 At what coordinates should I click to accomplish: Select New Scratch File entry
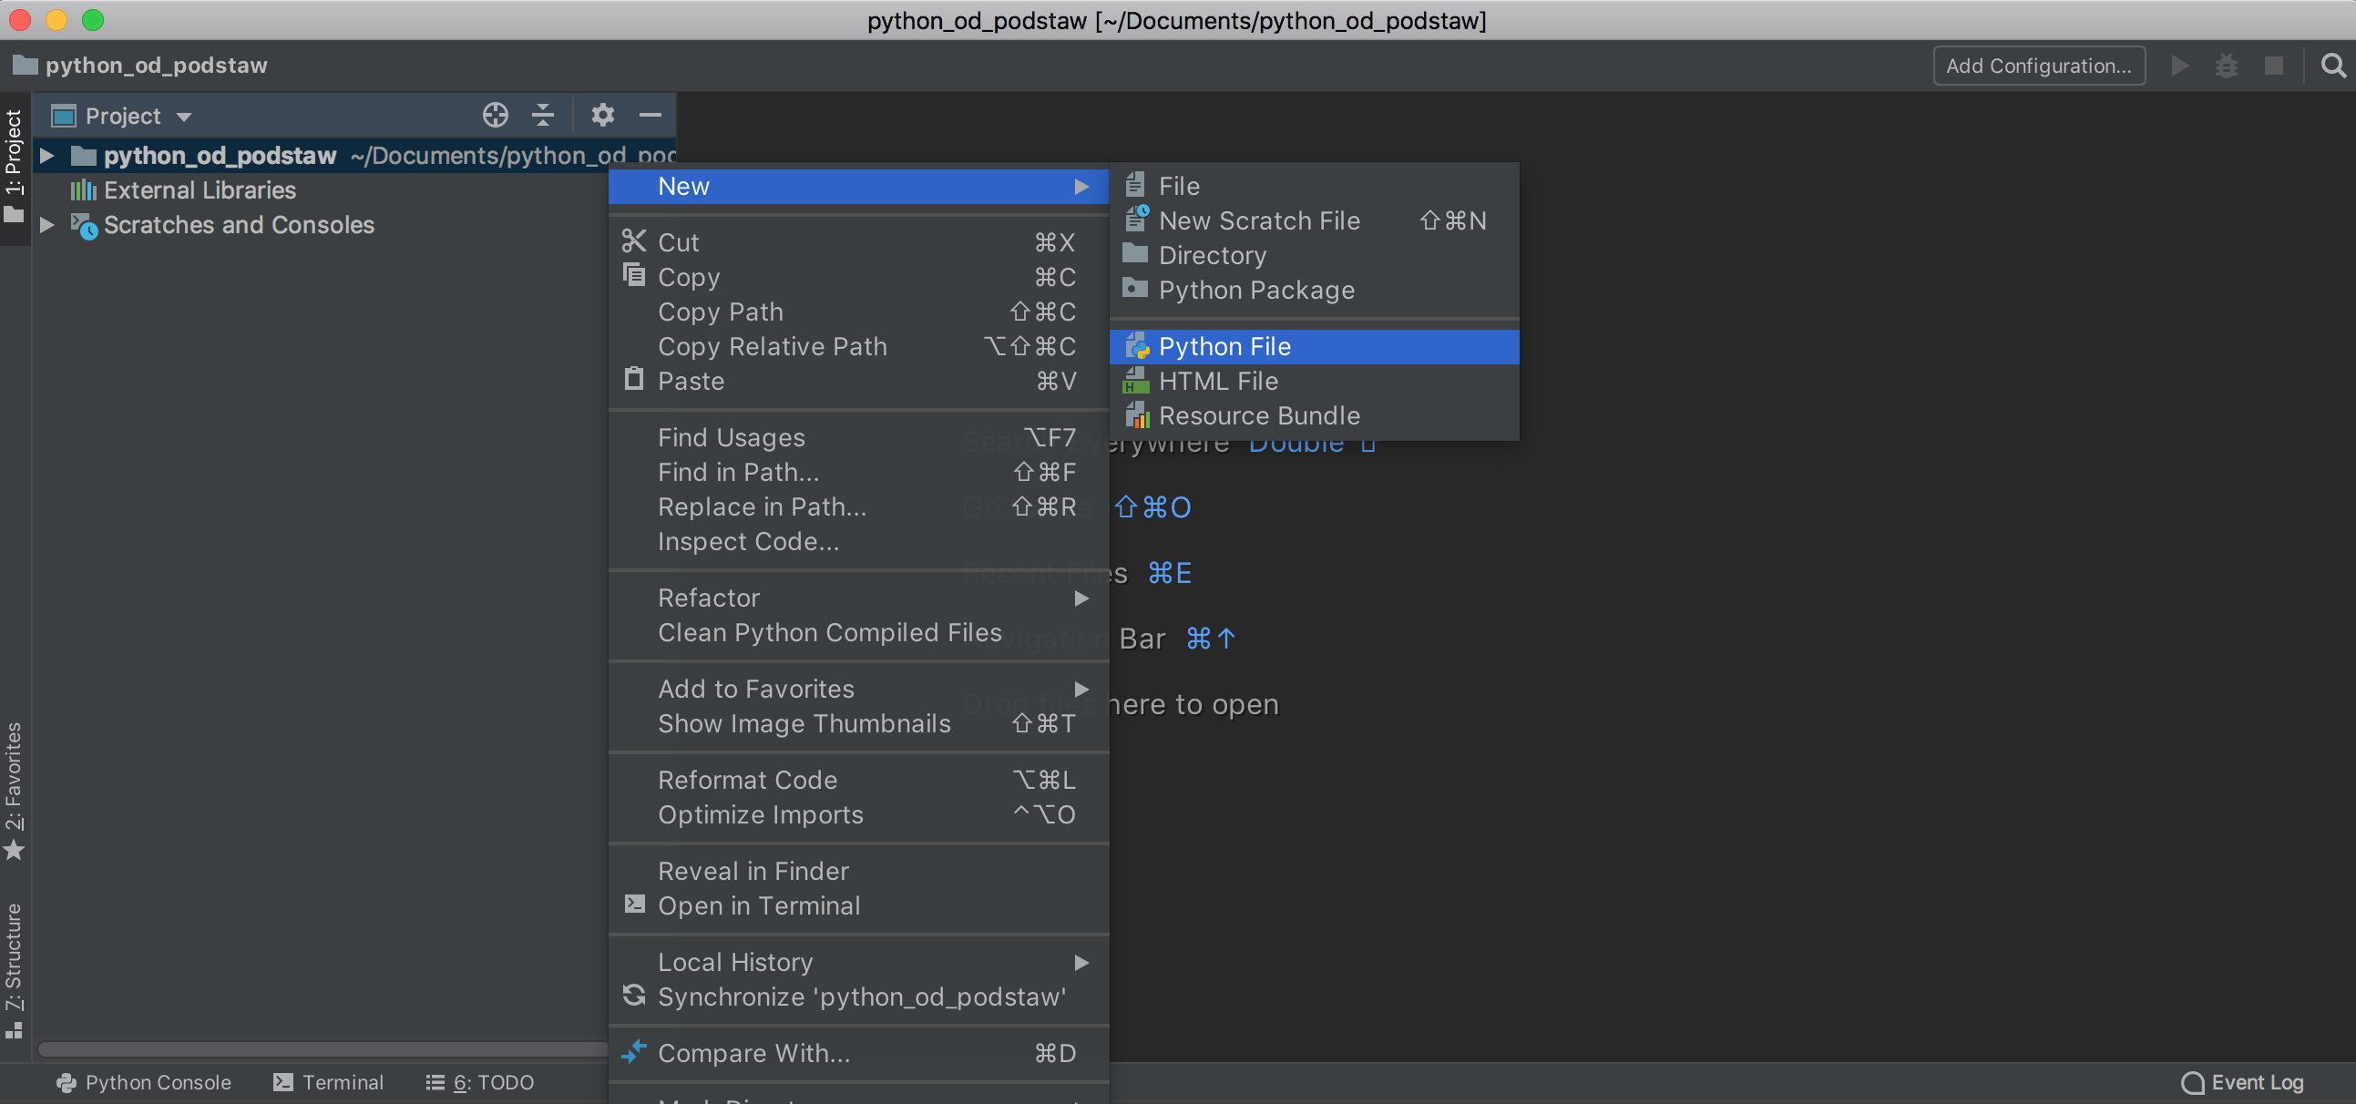click(1314, 220)
